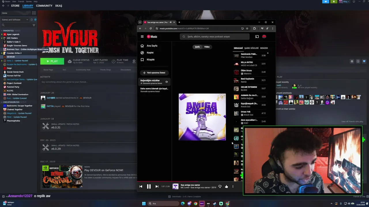
Task: Open the tab search dropdown arrow
Action: click(140, 22)
